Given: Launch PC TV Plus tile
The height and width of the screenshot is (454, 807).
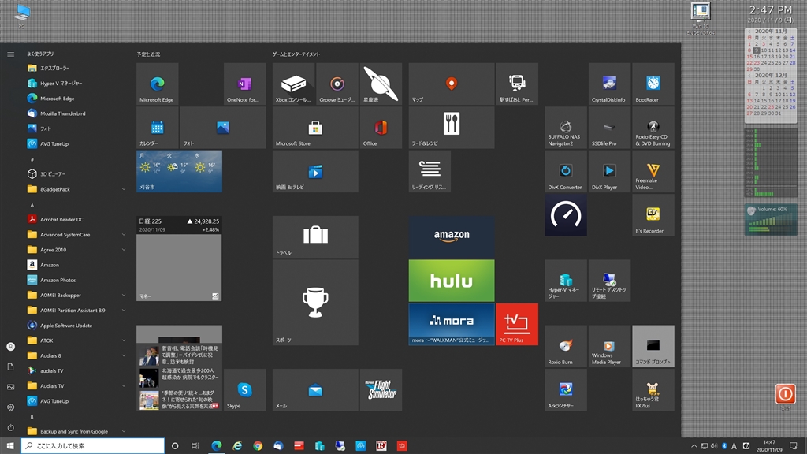Looking at the screenshot, I should [517, 324].
